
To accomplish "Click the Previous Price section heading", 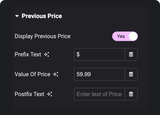I will coord(42,16).
